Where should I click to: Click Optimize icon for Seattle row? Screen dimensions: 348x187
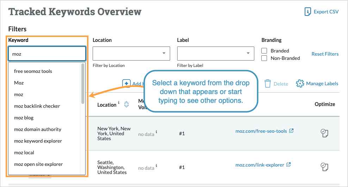(324, 167)
